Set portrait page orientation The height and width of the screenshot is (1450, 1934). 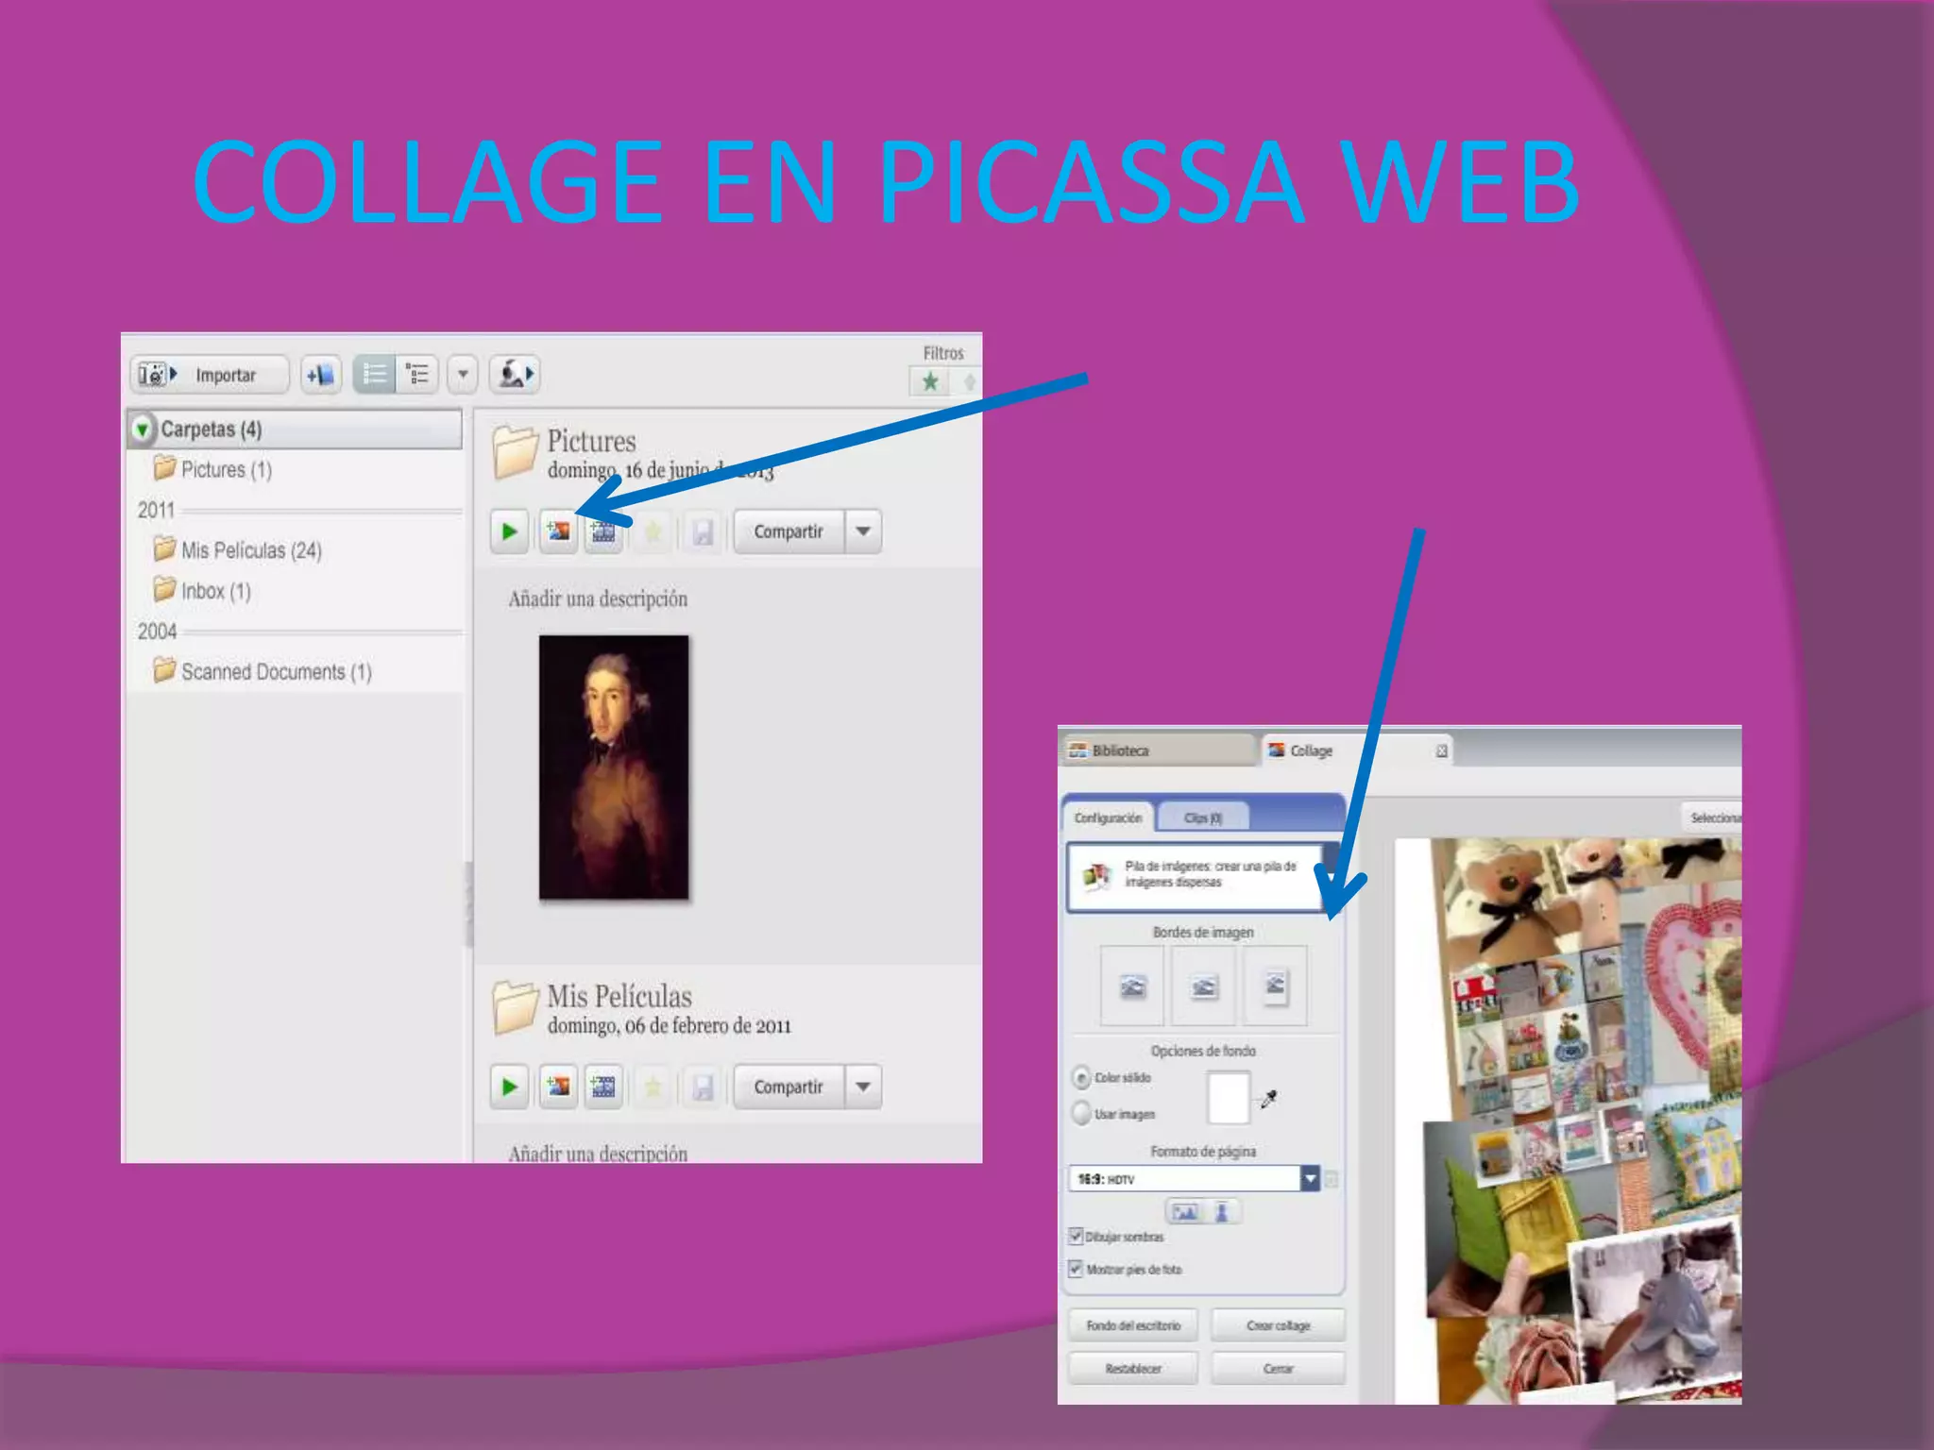coord(1221,1211)
